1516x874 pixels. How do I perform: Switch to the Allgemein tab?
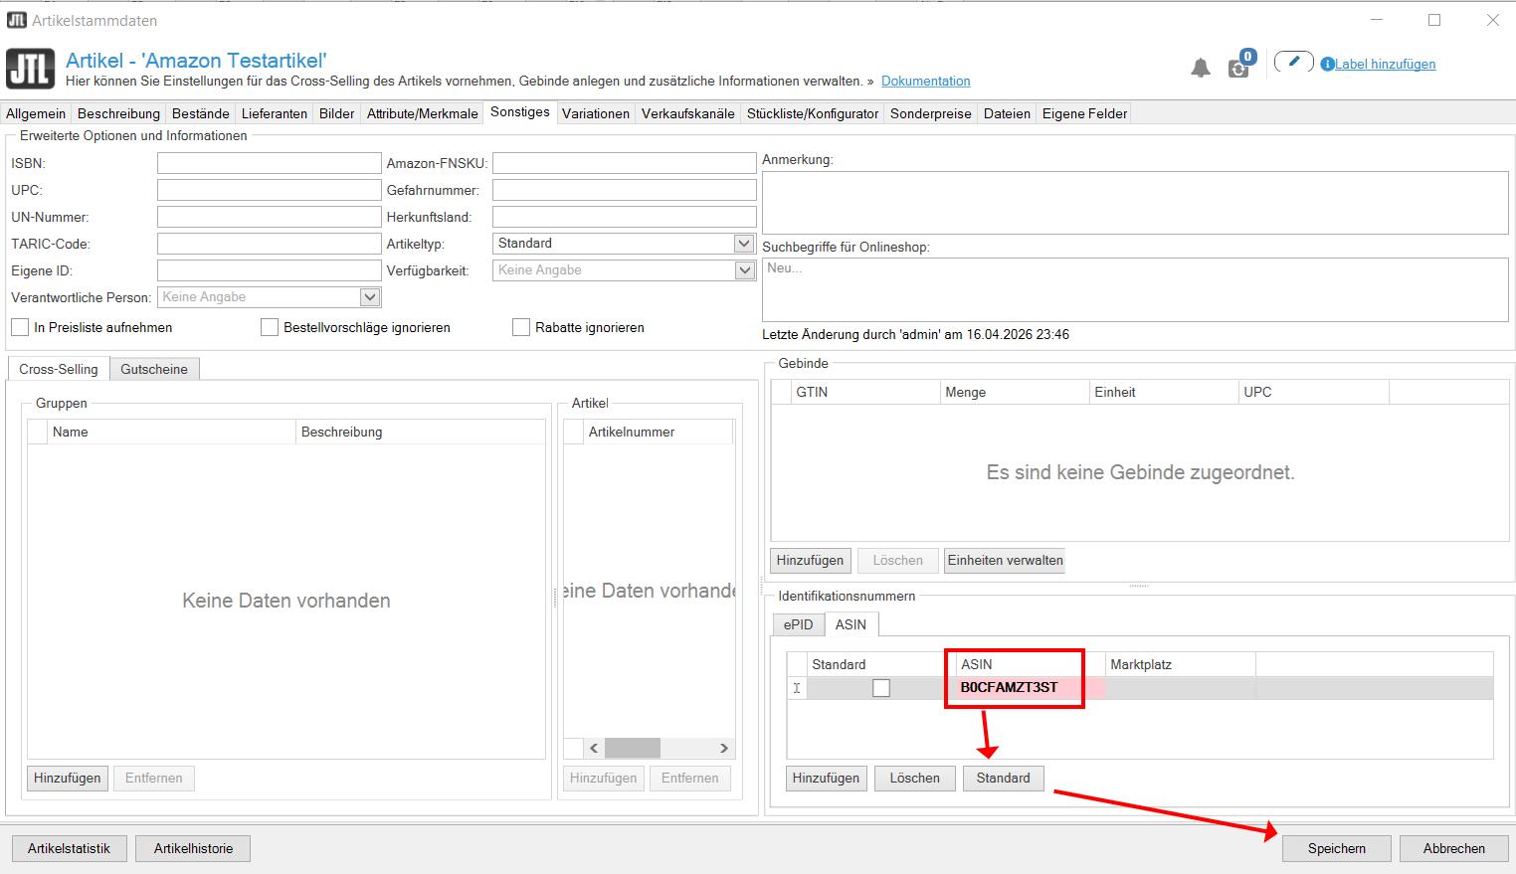coord(36,113)
